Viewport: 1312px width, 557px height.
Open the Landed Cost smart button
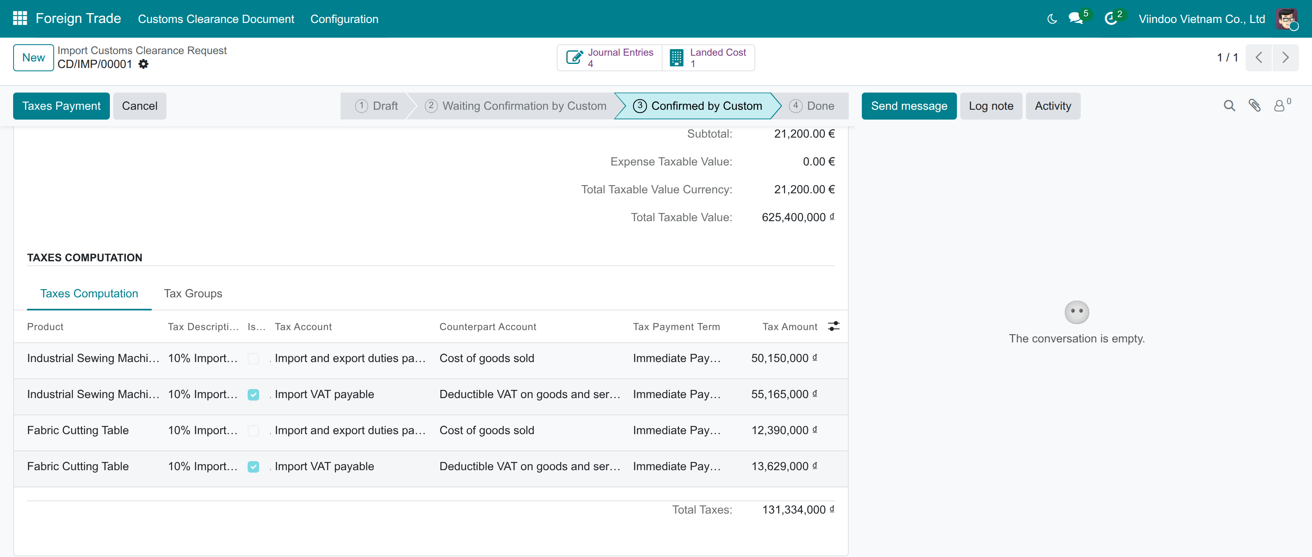click(708, 57)
